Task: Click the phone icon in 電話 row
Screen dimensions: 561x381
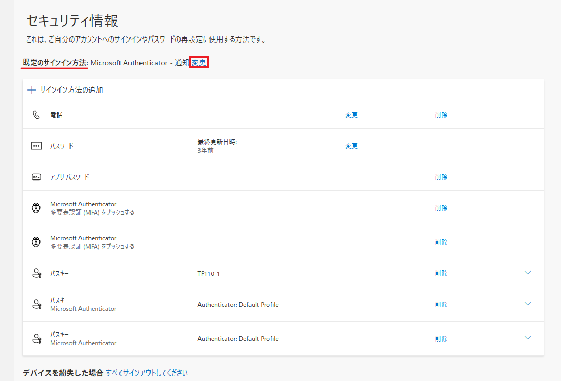Action: (36, 115)
